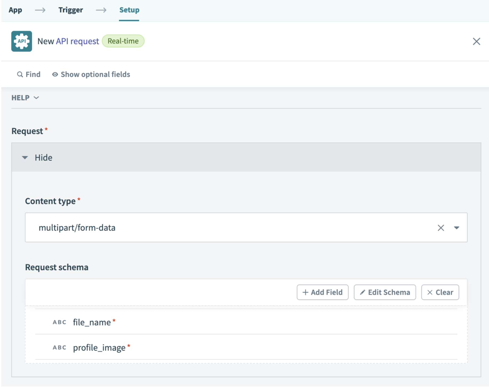This screenshot has width=489, height=387.
Task: Collapse the Request section with Hide triangle
Action: click(25, 157)
